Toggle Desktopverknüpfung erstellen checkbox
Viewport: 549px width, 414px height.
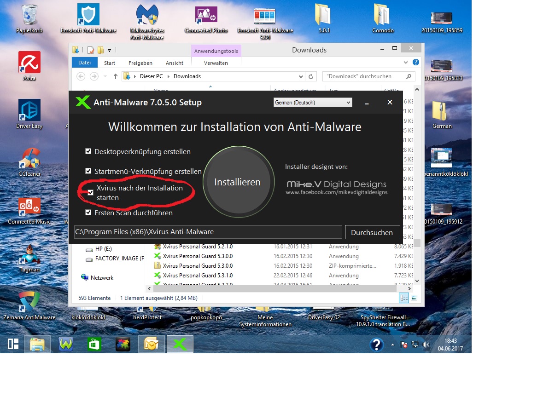point(88,151)
